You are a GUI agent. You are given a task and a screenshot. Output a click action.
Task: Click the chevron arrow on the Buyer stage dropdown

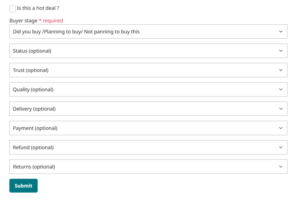click(x=281, y=32)
